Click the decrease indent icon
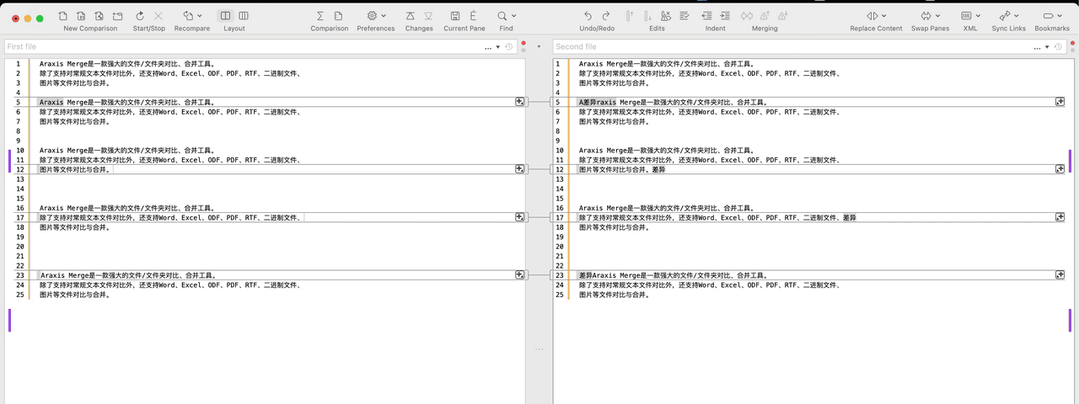This screenshot has height=404, width=1079. pos(706,16)
